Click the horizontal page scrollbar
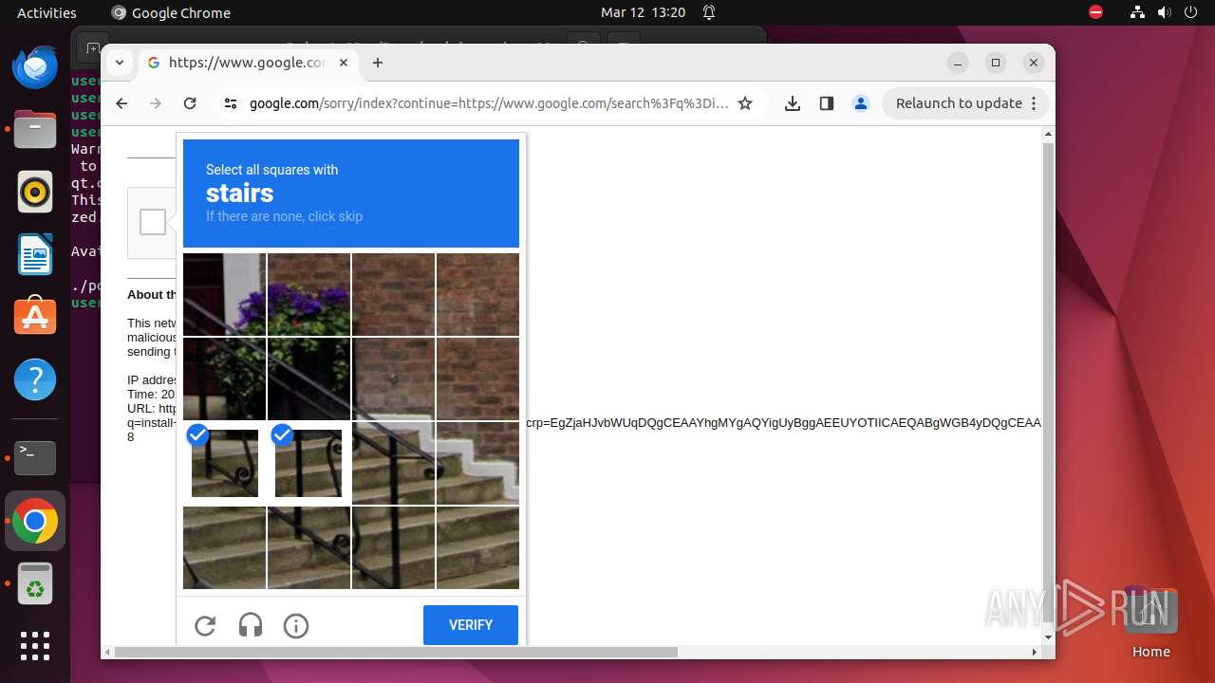The width and height of the screenshot is (1215, 683). click(396, 652)
